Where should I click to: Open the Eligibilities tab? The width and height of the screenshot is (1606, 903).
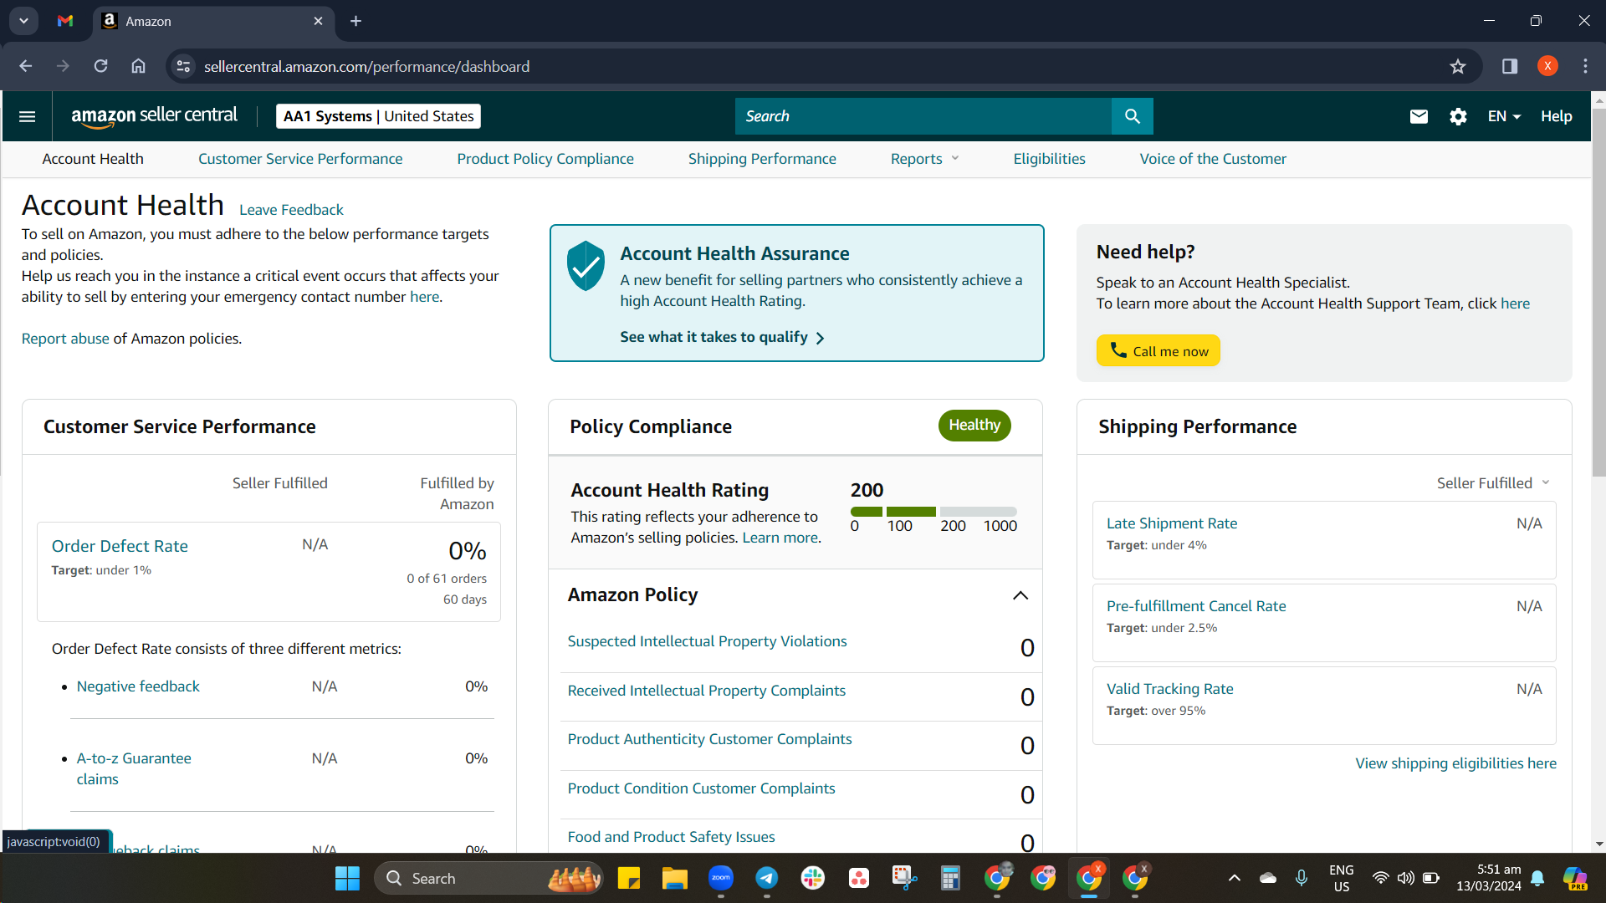[1049, 159]
